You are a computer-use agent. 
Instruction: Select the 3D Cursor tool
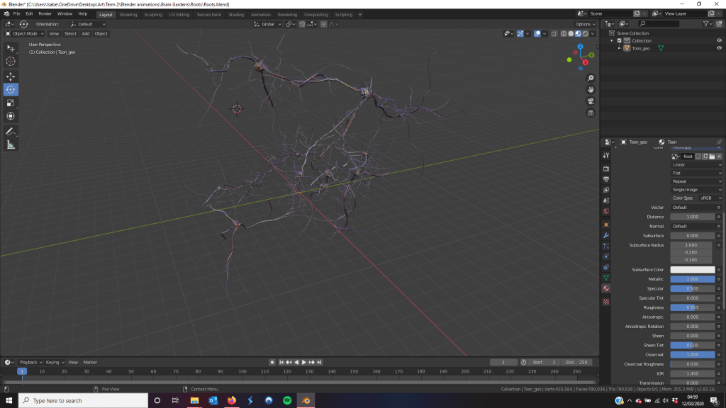11,62
